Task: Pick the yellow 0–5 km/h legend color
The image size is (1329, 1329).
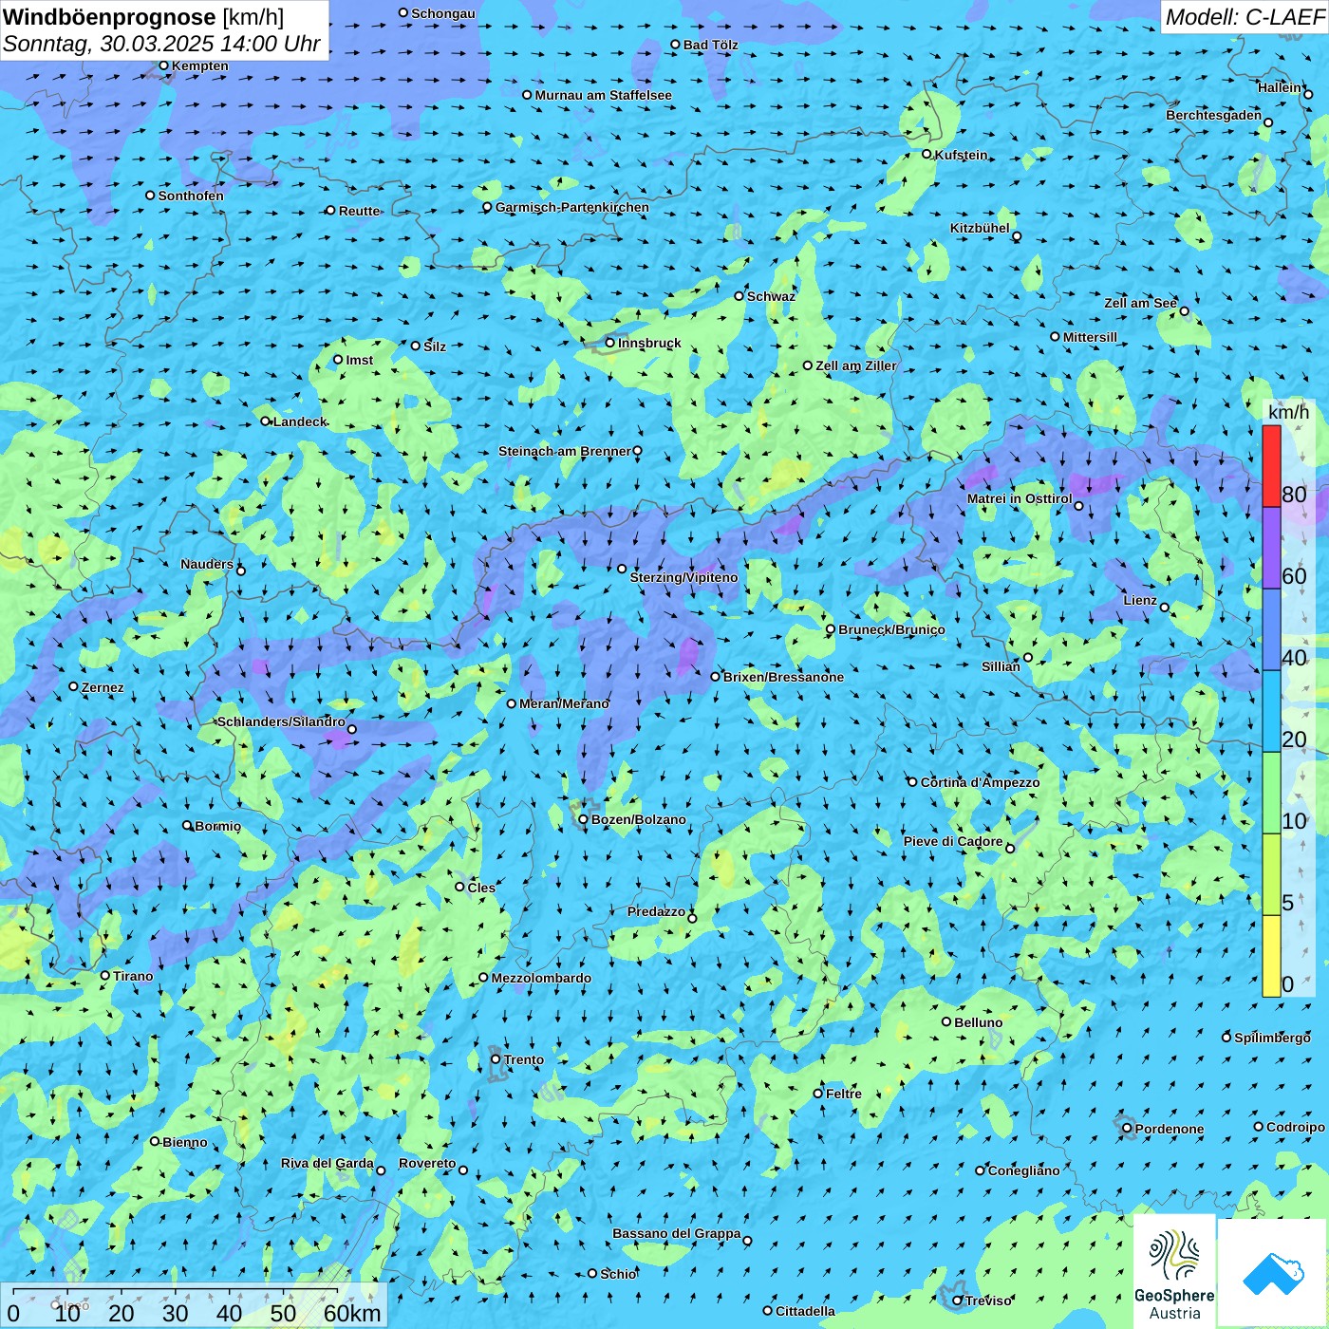Action: [x=1271, y=956]
